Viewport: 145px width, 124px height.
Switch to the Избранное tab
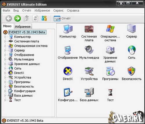[x=23, y=27]
